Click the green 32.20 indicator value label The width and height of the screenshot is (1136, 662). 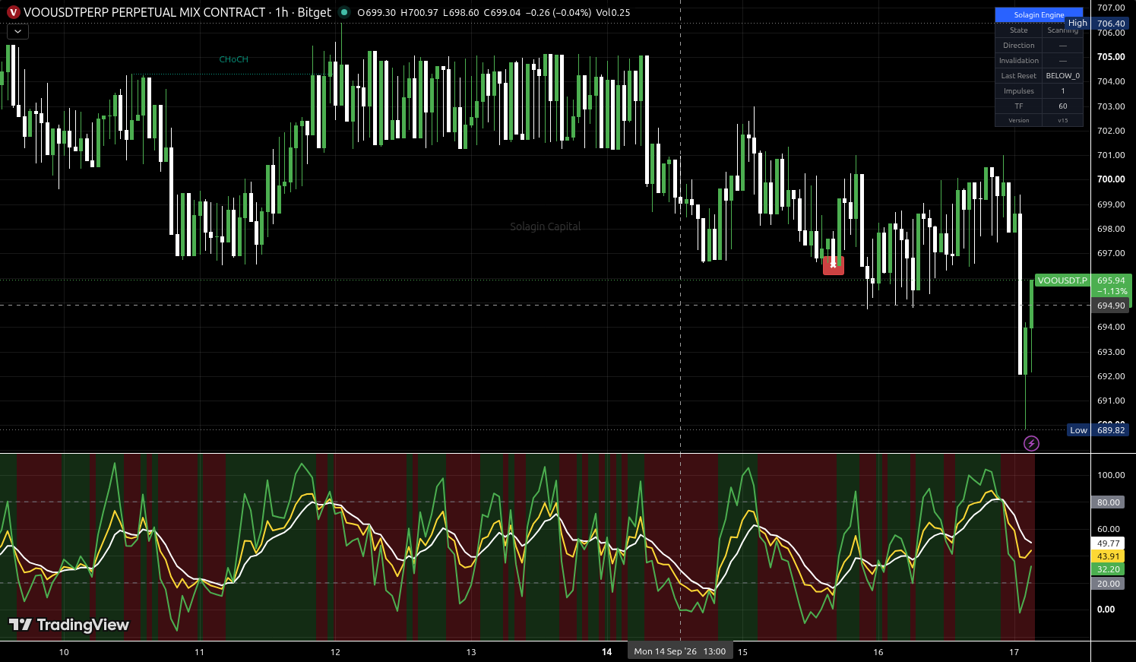(1109, 569)
